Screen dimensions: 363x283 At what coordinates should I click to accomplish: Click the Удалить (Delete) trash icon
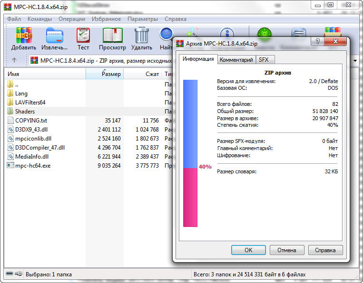tap(141, 36)
